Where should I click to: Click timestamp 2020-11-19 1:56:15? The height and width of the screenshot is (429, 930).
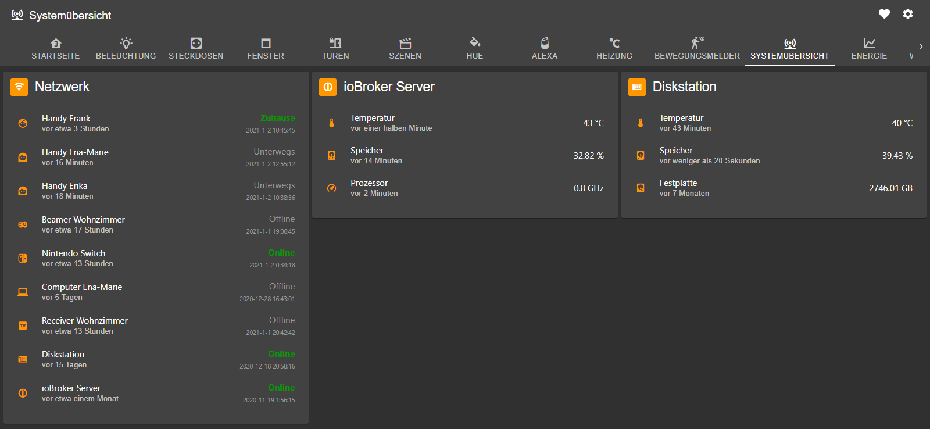pyautogui.click(x=269, y=400)
